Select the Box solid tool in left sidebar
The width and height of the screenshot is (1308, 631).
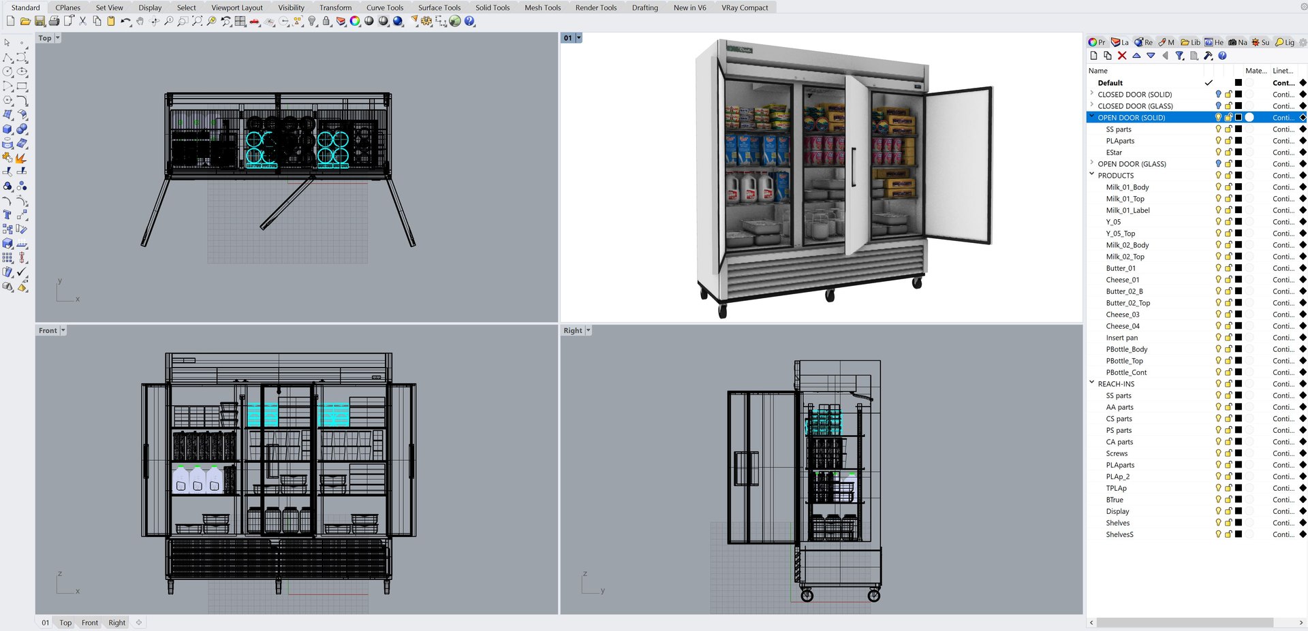(7, 129)
